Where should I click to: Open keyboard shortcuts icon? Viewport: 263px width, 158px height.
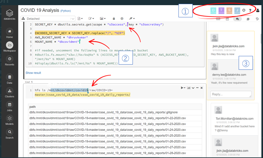pos(218,19)
